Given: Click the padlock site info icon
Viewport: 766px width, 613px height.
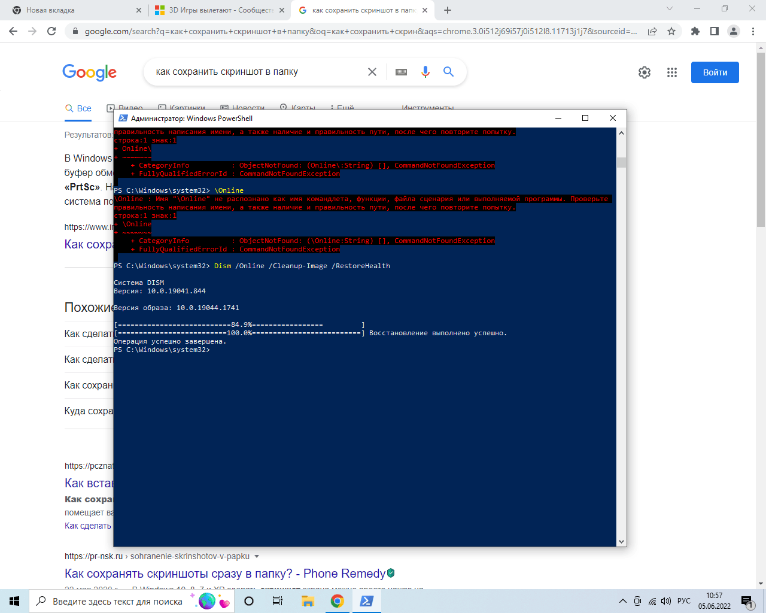Looking at the screenshot, I should [75, 31].
